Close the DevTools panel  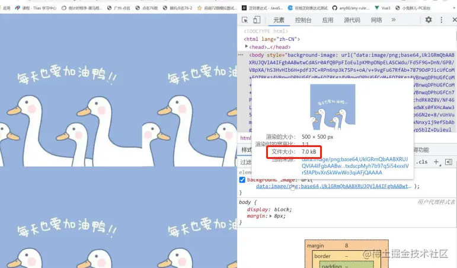tap(455, 20)
